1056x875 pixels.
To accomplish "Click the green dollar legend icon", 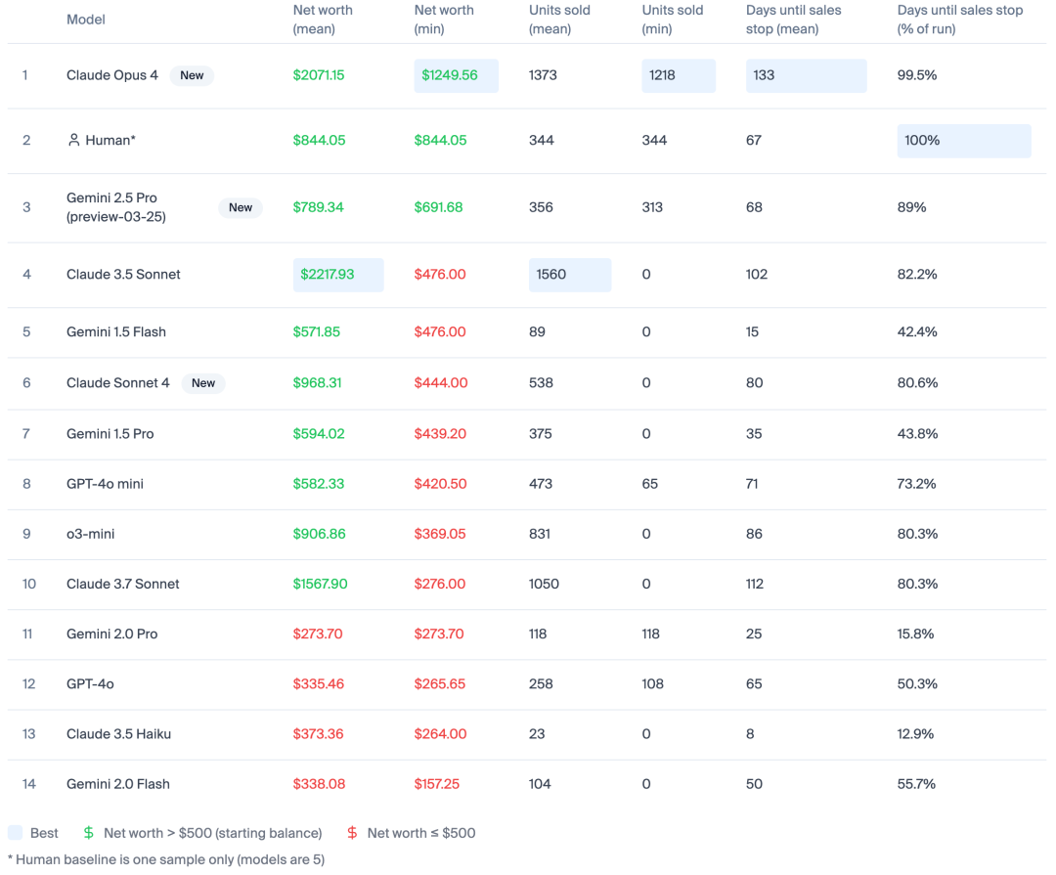I will tap(88, 833).
